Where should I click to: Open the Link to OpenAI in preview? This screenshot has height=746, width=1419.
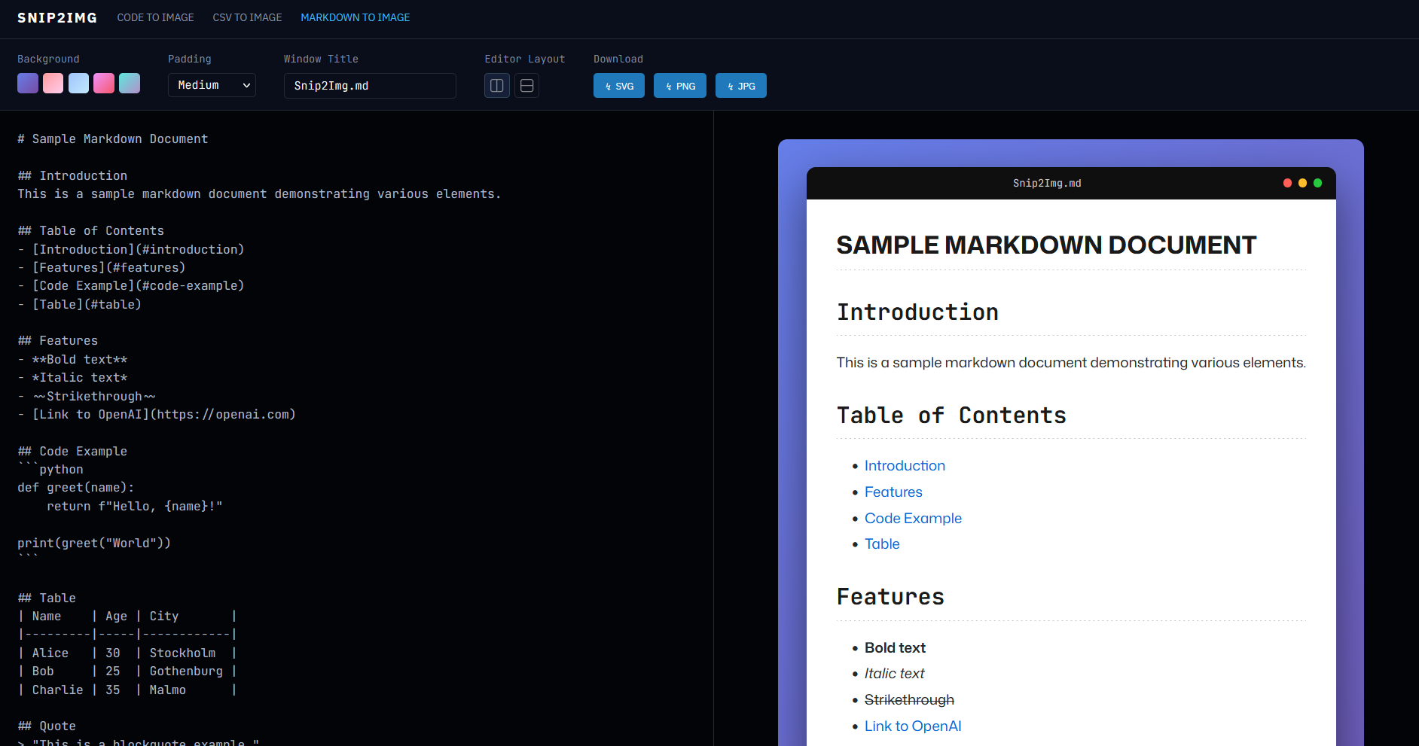(913, 726)
